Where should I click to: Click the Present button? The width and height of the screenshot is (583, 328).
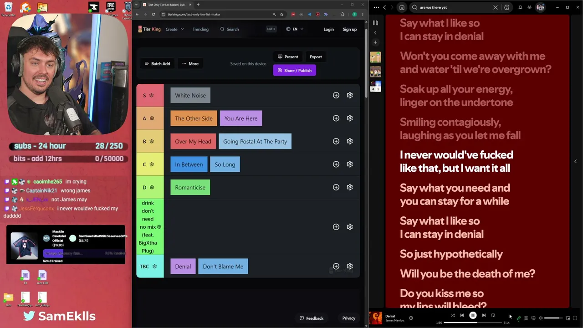[x=288, y=57]
